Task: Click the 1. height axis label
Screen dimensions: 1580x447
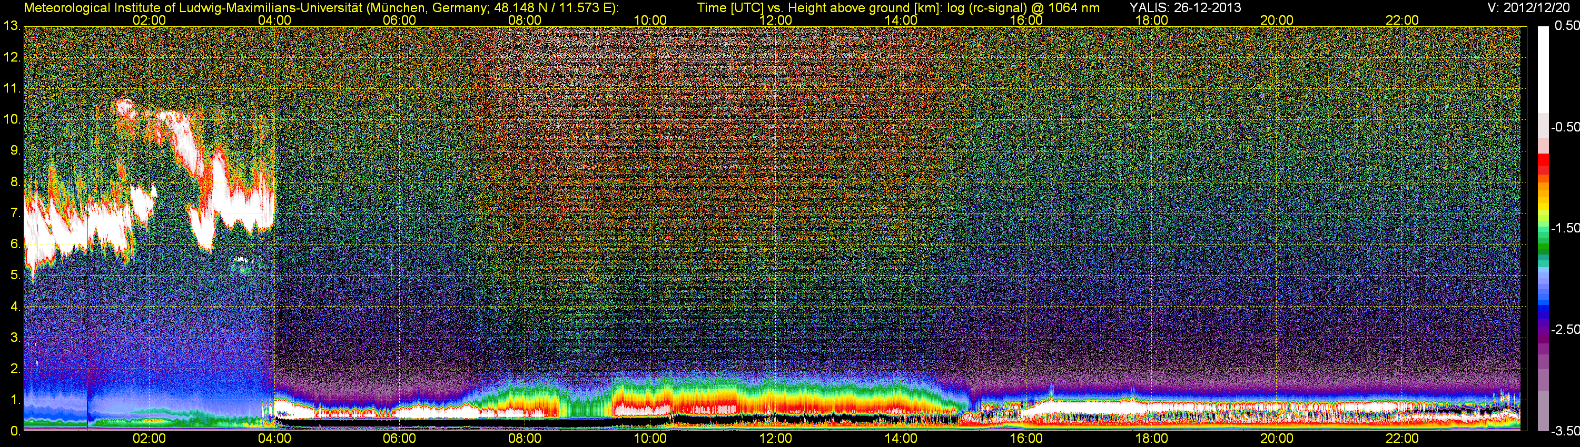Action: point(15,400)
